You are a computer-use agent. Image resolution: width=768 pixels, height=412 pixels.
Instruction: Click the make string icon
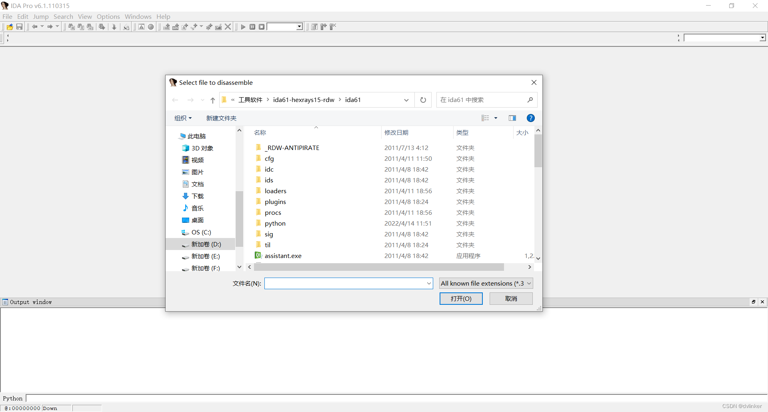[185, 27]
